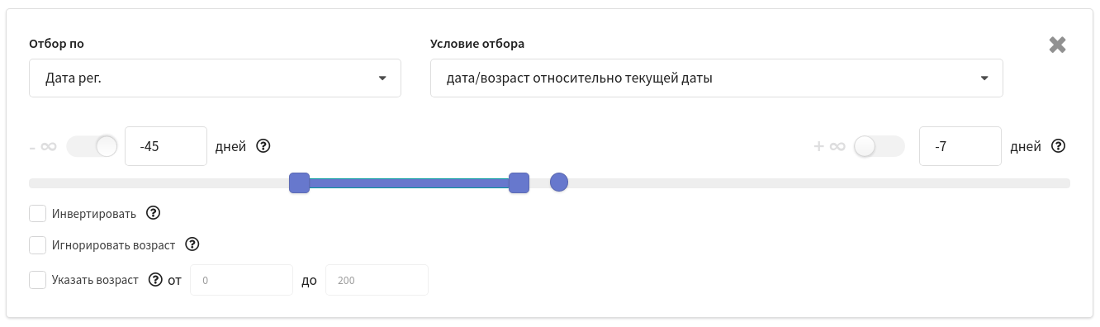Toggle the plus infinity switch

tap(880, 146)
